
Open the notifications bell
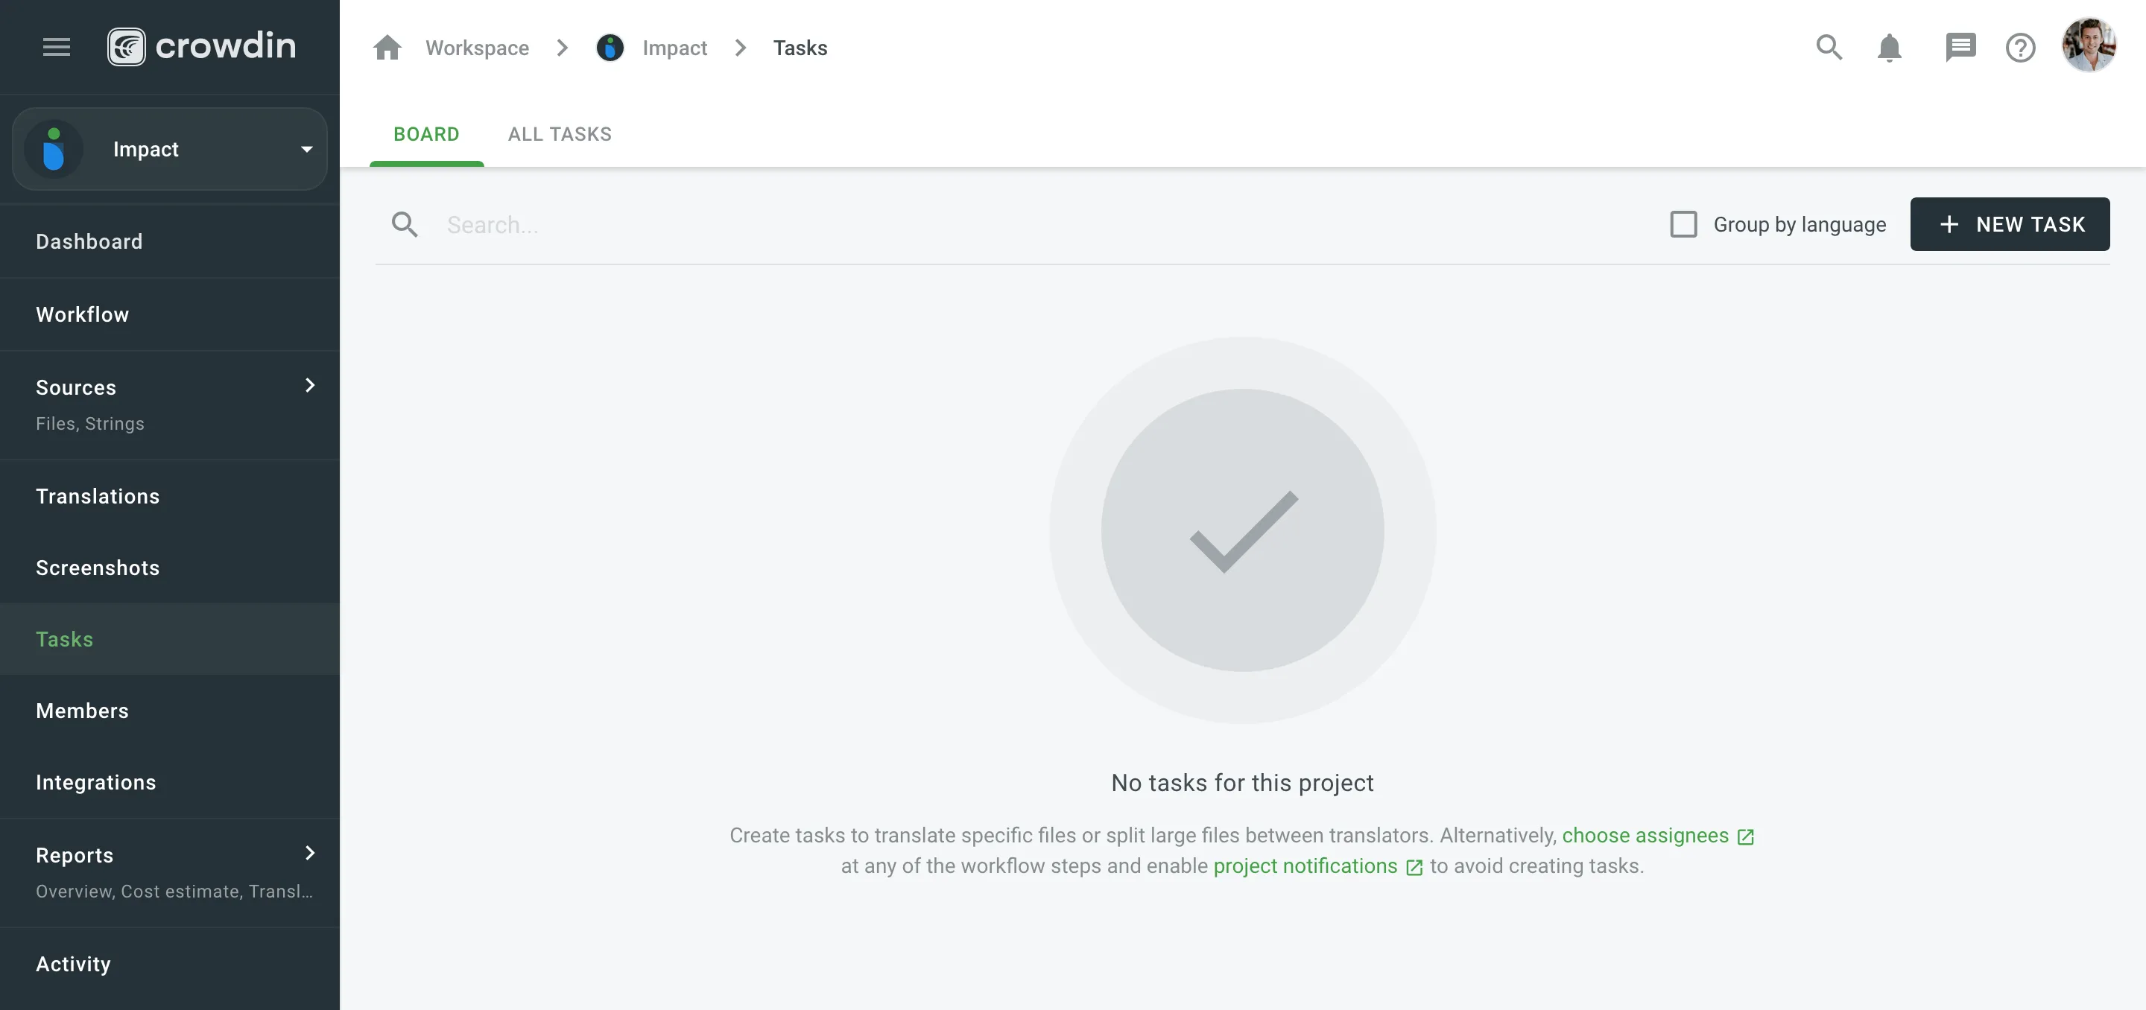pos(1890,48)
